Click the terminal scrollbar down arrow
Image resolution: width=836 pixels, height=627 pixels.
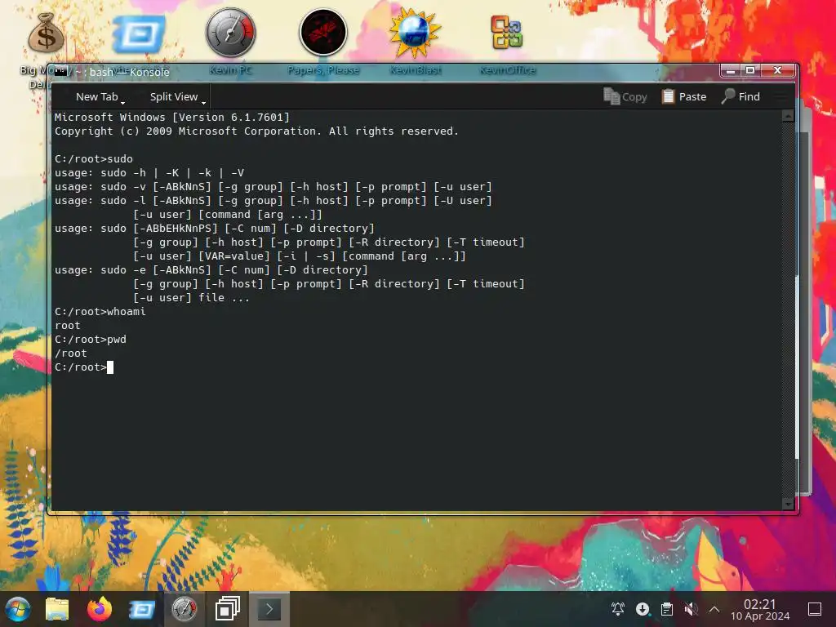tap(788, 503)
